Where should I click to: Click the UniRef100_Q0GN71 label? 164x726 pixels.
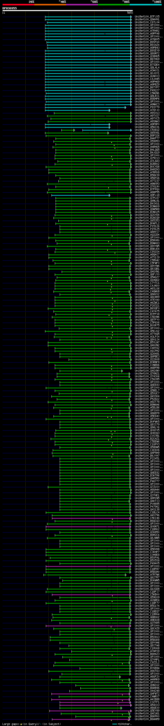click(x=147, y=526)
